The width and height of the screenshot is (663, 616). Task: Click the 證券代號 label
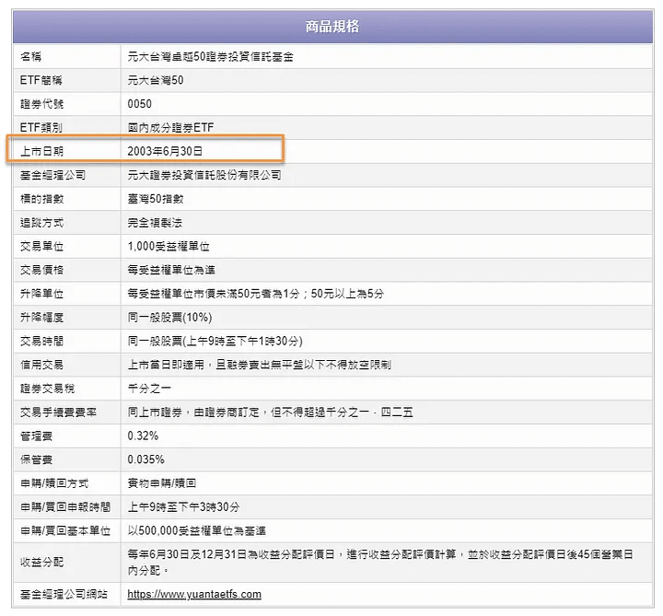(x=41, y=104)
